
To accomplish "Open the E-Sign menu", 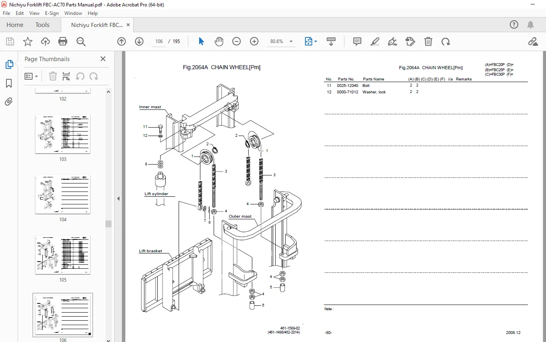I will (52, 13).
